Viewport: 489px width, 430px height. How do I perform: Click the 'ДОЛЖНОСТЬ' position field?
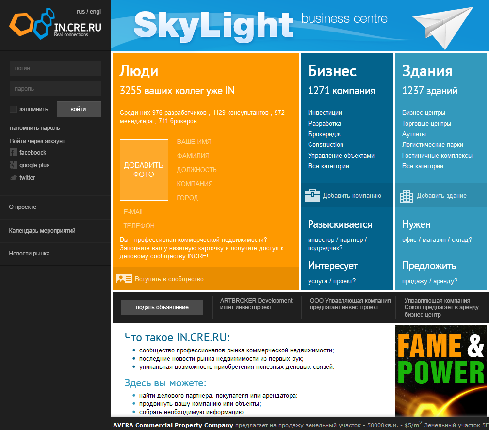click(x=197, y=170)
